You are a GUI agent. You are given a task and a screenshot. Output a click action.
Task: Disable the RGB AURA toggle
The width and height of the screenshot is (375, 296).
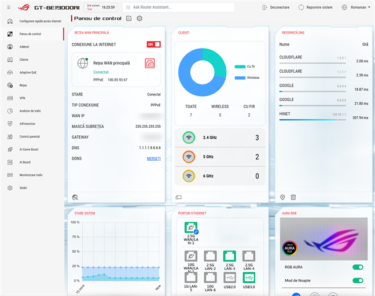coord(358,267)
